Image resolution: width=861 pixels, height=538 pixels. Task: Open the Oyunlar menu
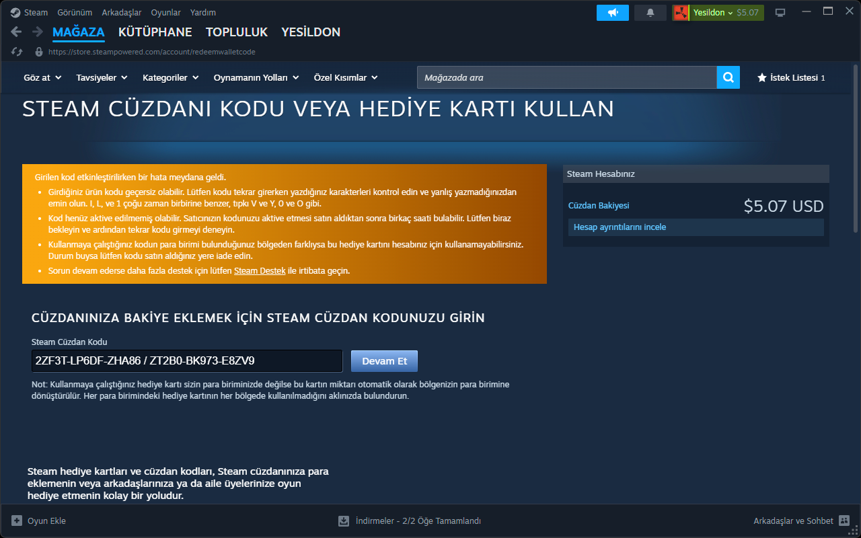pyautogui.click(x=166, y=13)
